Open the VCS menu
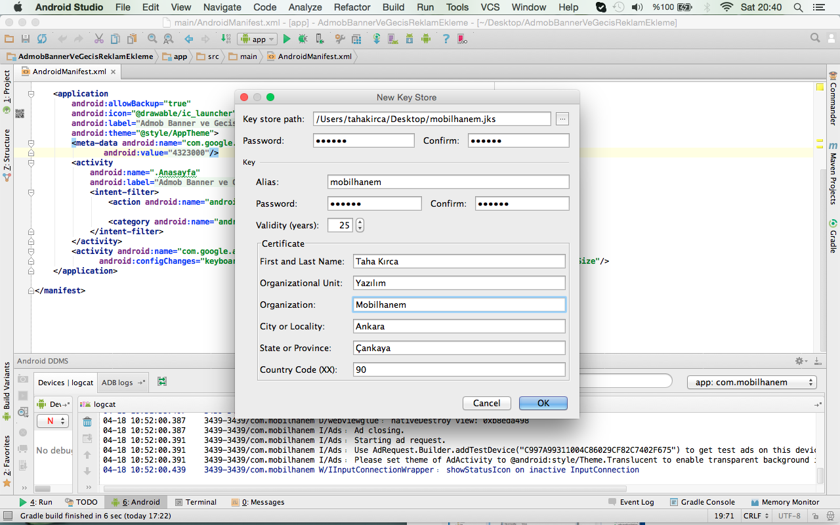 [490, 7]
